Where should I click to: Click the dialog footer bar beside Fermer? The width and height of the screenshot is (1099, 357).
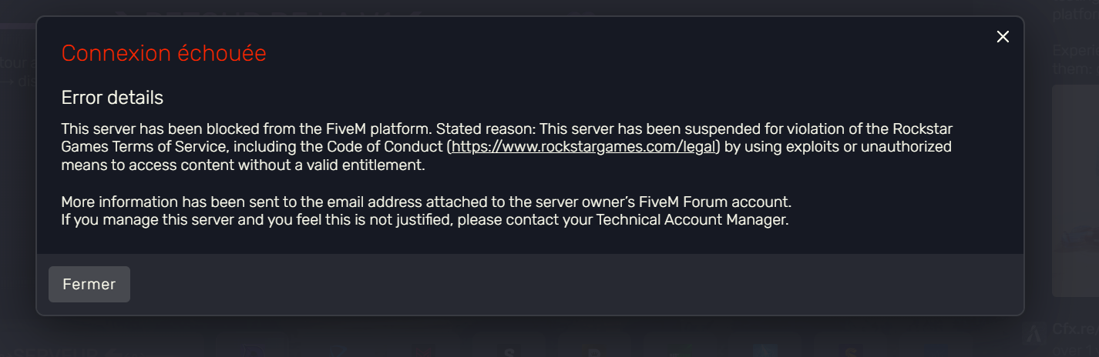click(x=539, y=285)
